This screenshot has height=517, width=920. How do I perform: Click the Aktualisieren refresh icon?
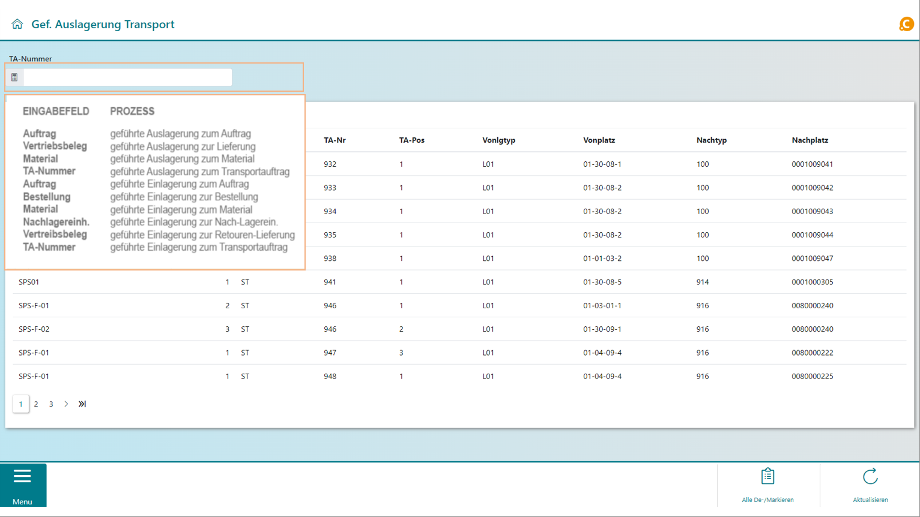(870, 477)
